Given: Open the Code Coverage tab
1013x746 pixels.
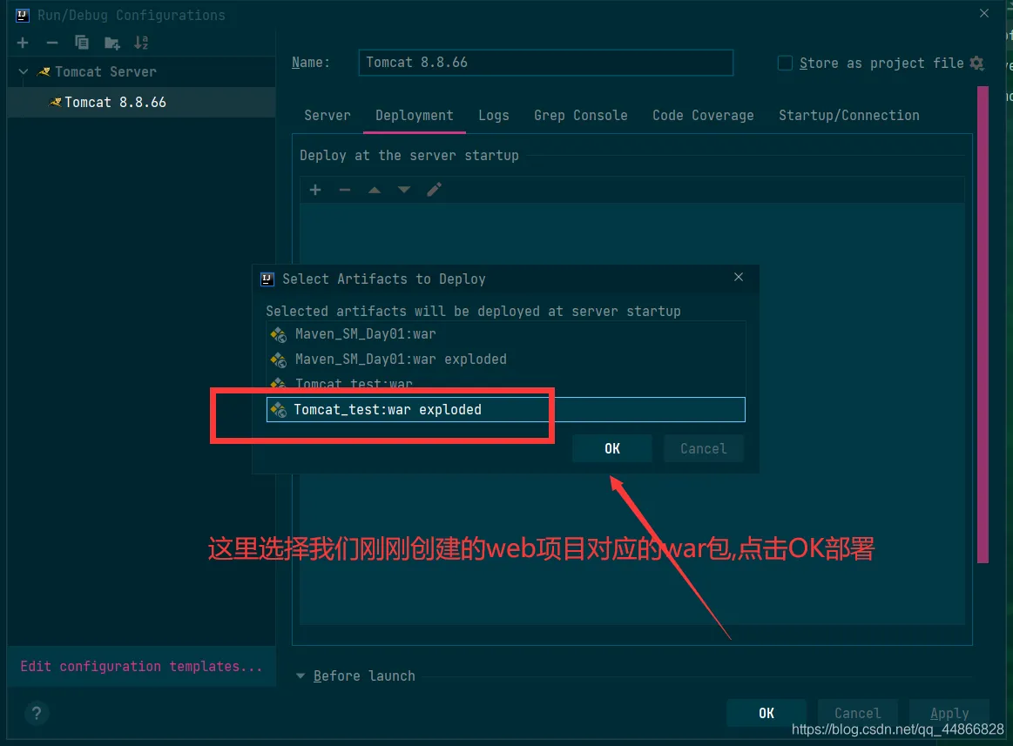Looking at the screenshot, I should (703, 115).
